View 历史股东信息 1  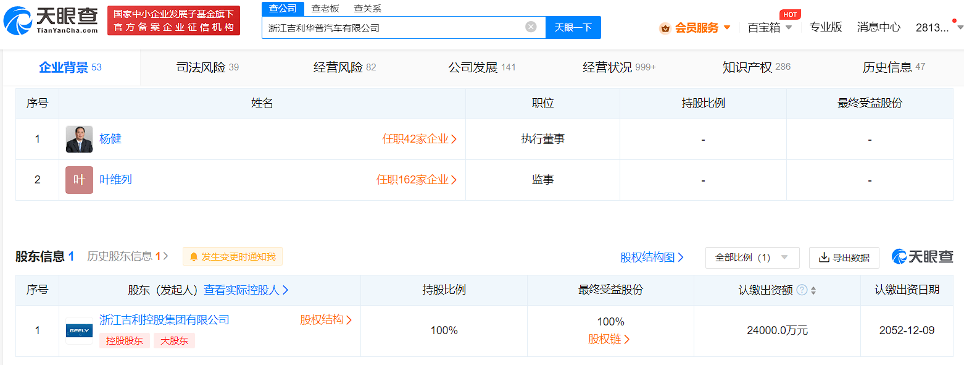(128, 256)
